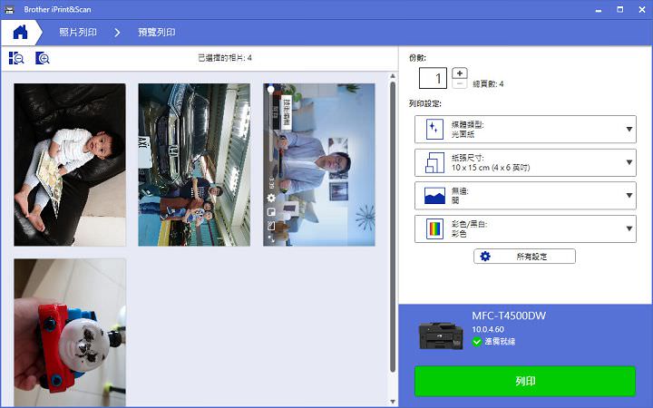The height and width of the screenshot is (408, 653).
Task: Open the 照片列印 breadcrumb step
Action: [x=78, y=32]
